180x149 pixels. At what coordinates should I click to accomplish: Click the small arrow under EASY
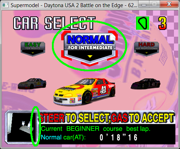click(x=33, y=53)
